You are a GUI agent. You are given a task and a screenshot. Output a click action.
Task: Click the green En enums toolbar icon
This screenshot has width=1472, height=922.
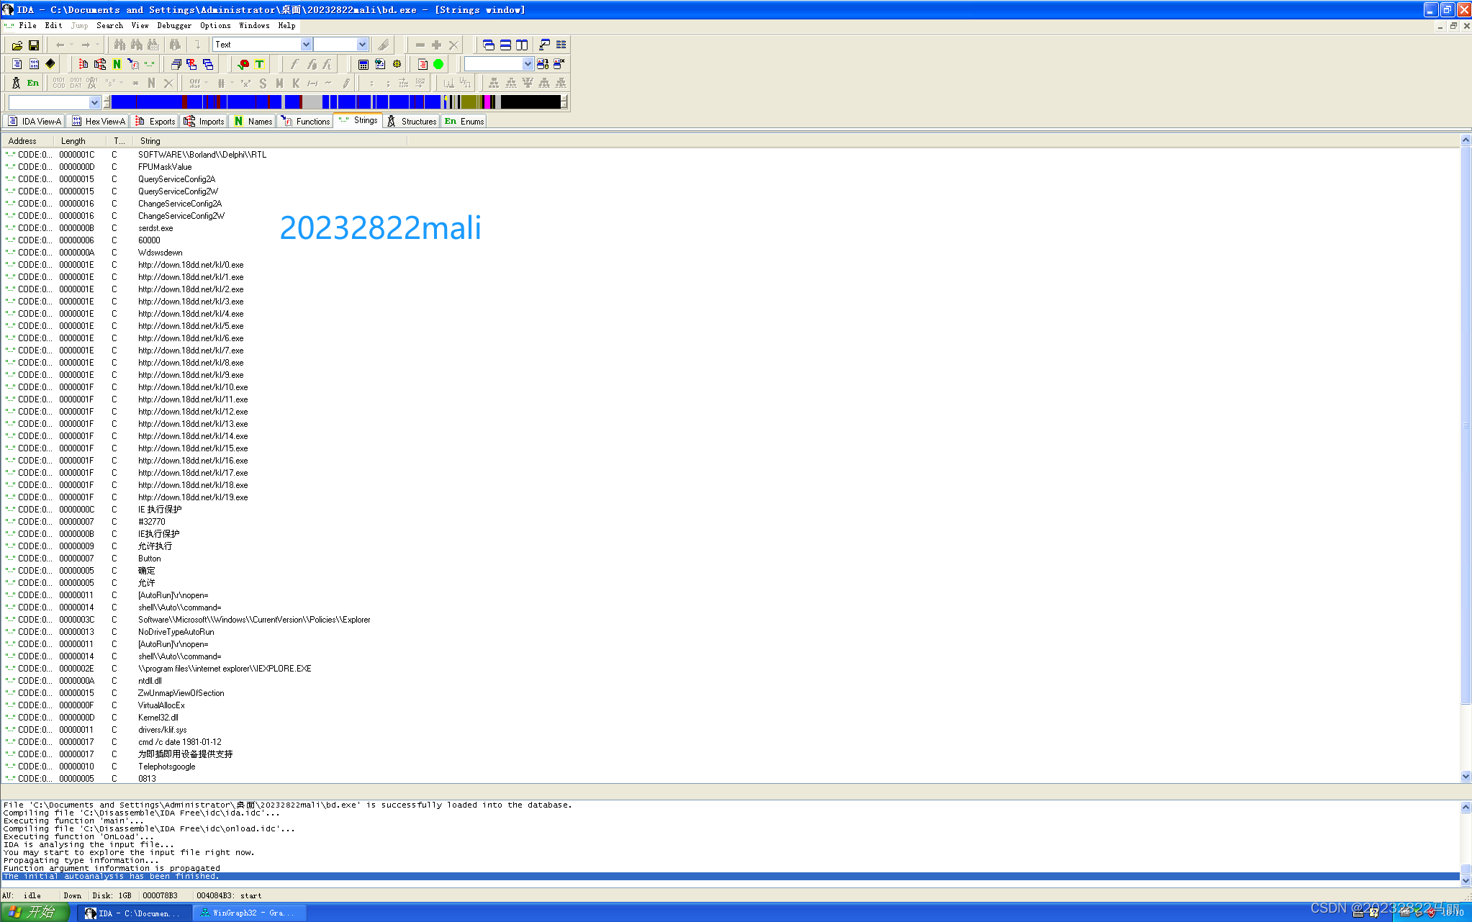pos(33,83)
